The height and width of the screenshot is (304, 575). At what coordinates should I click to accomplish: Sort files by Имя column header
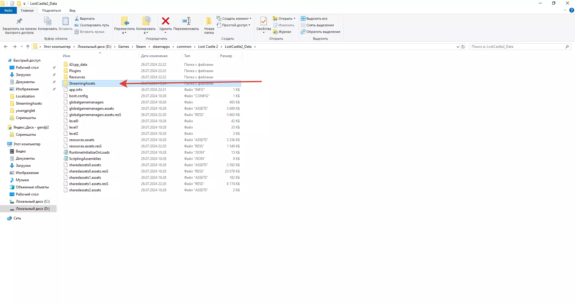[66, 56]
